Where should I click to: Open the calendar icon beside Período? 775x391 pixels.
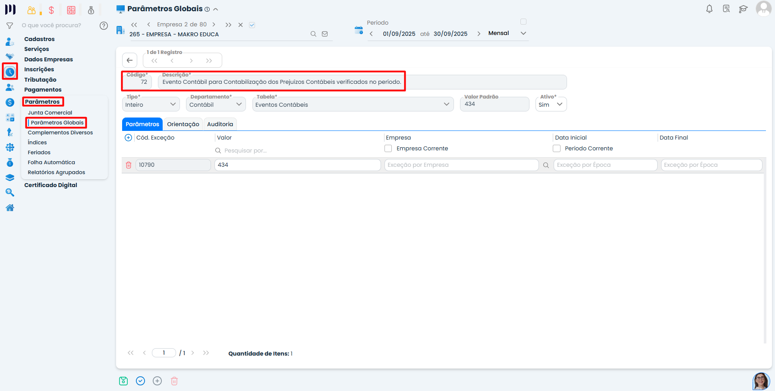pos(359,30)
